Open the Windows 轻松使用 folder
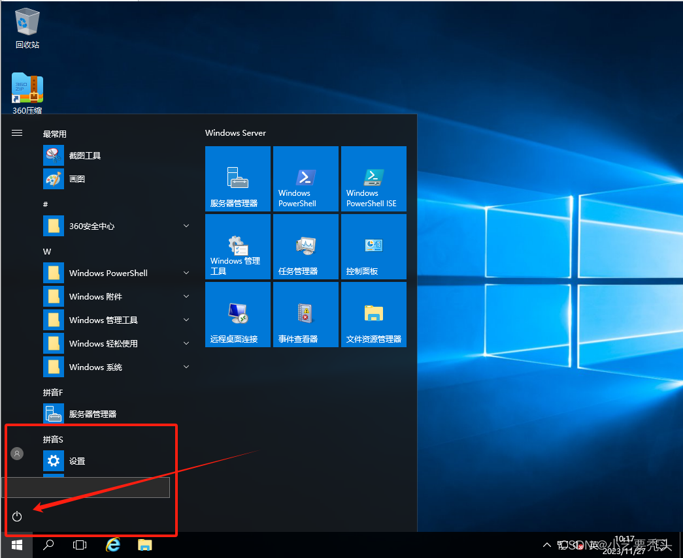 coord(118,343)
